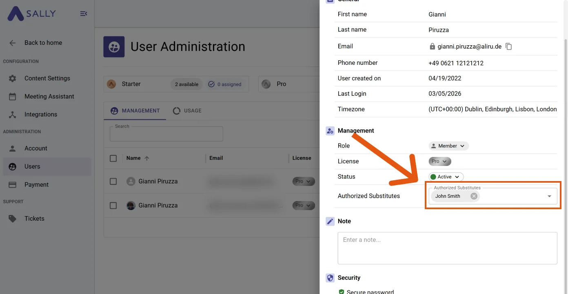Open Account menu item
This screenshot has width=568, height=294.
coord(47,148)
